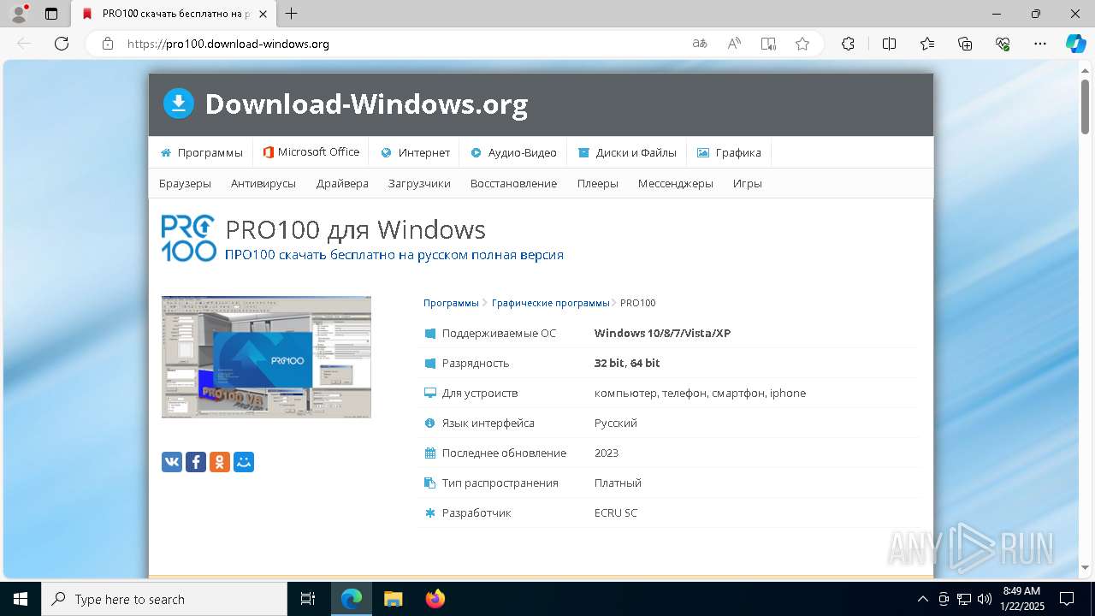Click the 32 bit, 64 bit value
Image resolution: width=1095 pixels, height=616 pixels.
[627, 363]
